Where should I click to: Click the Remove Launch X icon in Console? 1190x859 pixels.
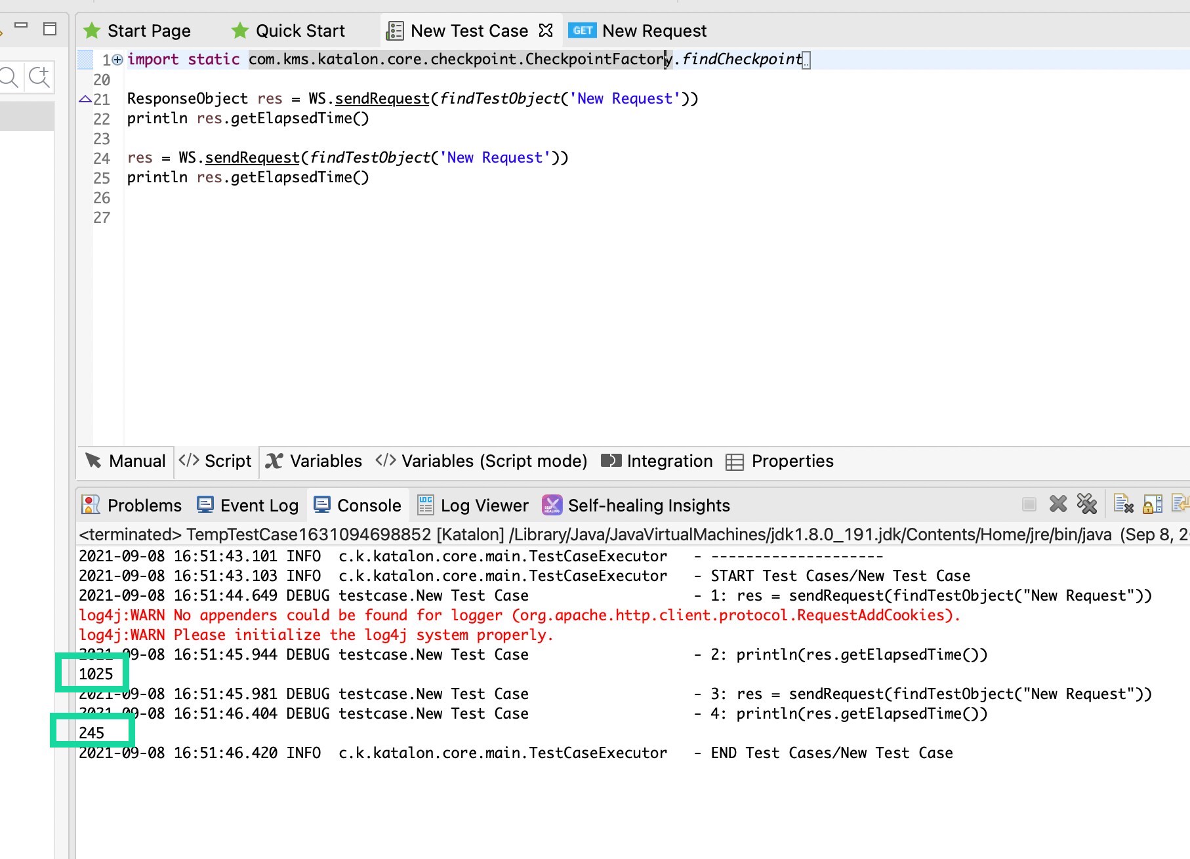pyautogui.click(x=1057, y=504)
